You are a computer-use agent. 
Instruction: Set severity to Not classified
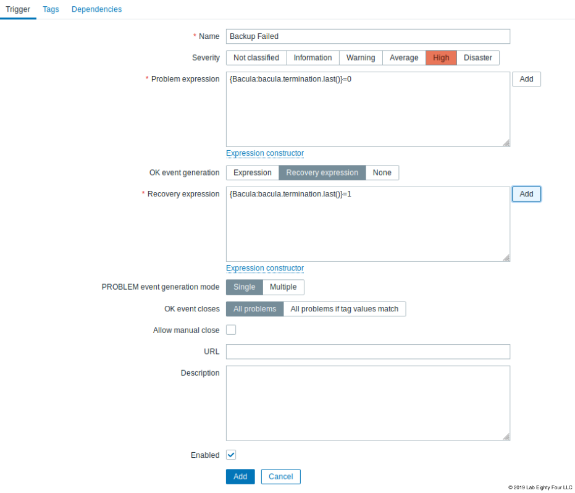pos(256,57)
